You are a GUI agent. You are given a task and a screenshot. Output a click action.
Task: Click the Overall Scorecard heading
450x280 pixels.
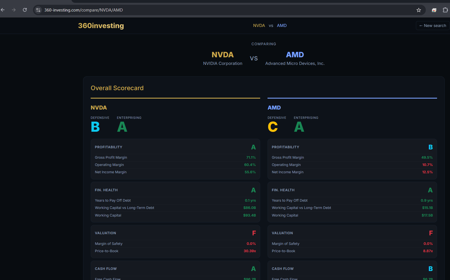coord(117,88)
